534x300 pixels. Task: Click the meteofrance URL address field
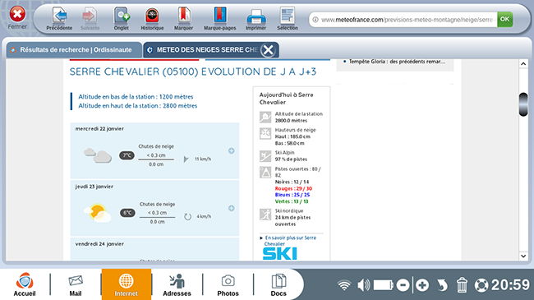tap(403, 20)
